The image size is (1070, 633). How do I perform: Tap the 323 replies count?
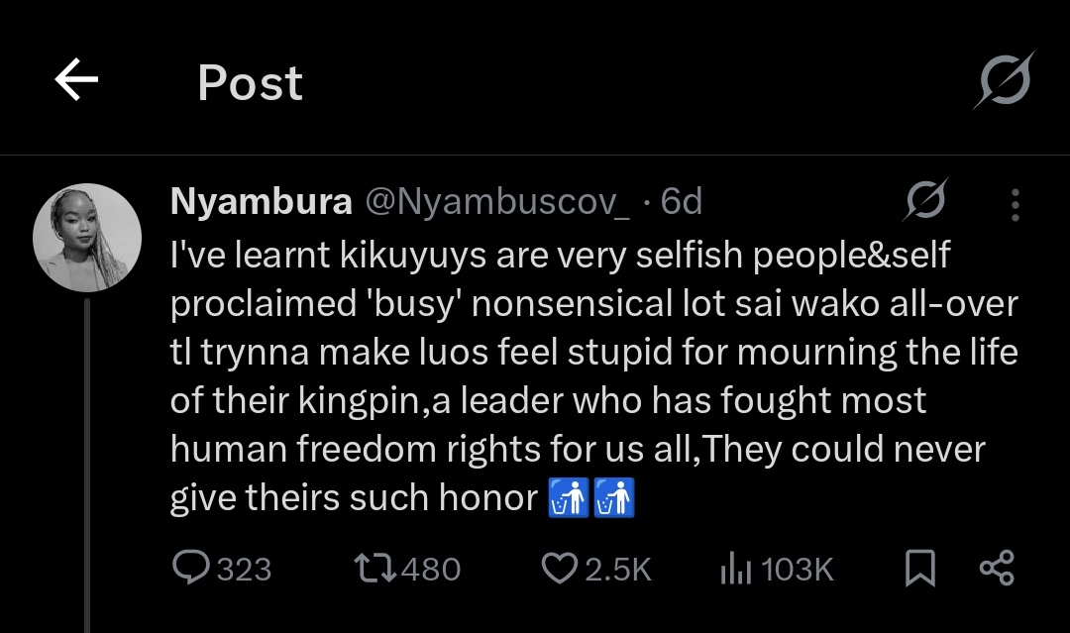click(244, 569)
